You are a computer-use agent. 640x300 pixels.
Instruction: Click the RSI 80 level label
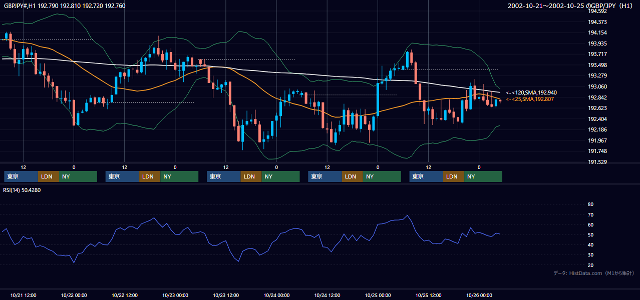click(590, 204)
